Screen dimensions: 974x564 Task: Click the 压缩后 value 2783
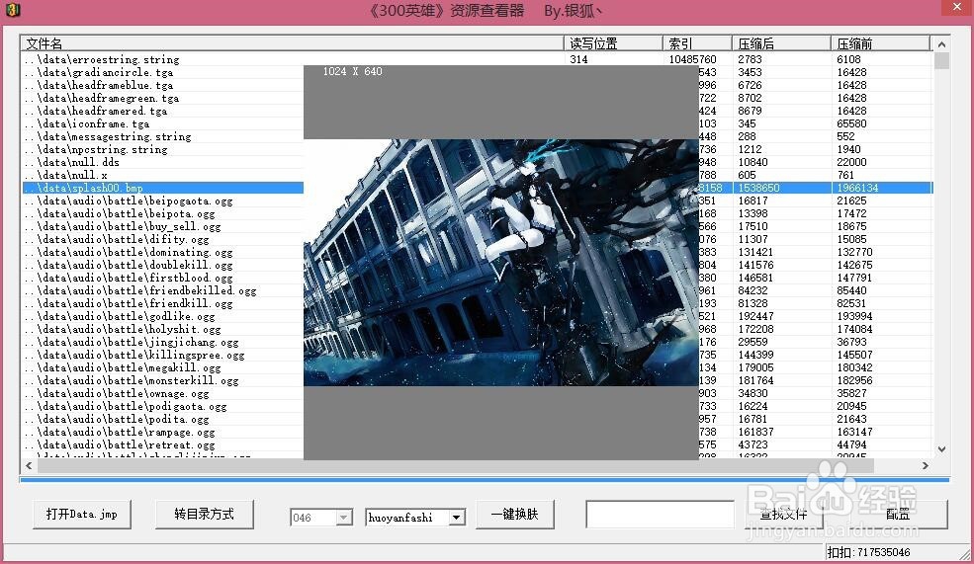coord(750,59)
